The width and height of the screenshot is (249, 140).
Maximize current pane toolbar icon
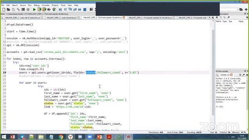click(x=91, y=9)
